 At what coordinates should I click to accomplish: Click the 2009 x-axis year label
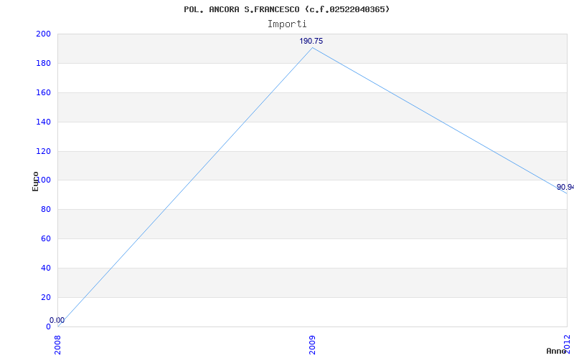(x=312, y=344)
